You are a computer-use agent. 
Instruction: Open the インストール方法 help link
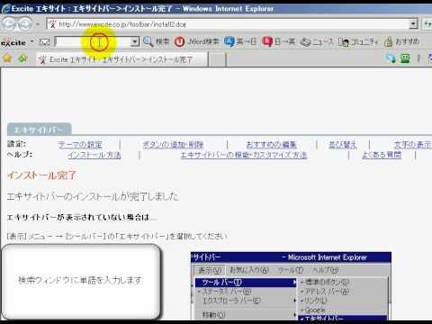coord(94,155)
